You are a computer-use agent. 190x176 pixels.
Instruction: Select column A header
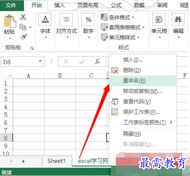pyautogui.click(x=29, y=76)
